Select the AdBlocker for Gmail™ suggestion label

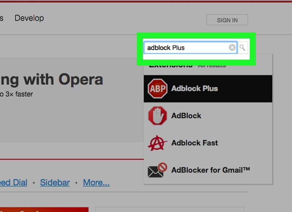pos(211,170)
